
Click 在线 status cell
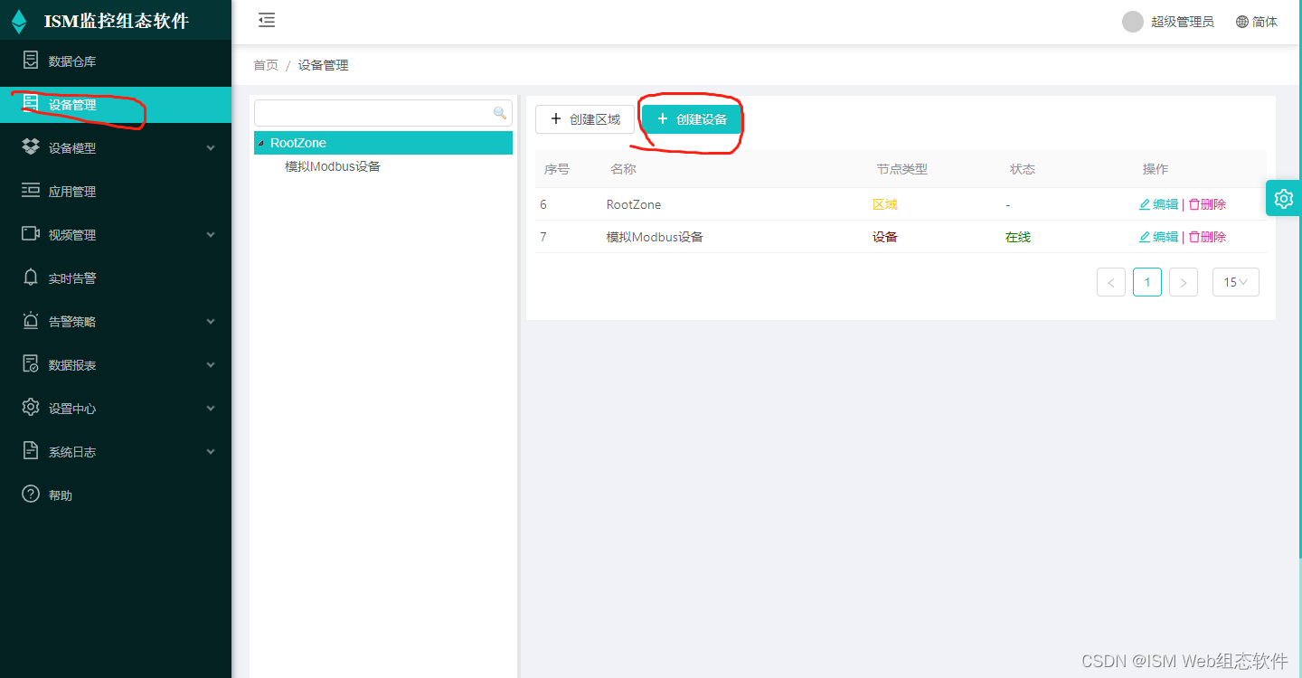[x=1018, y=237]
